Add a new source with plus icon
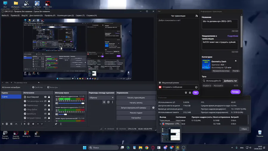 pos(24,124)
